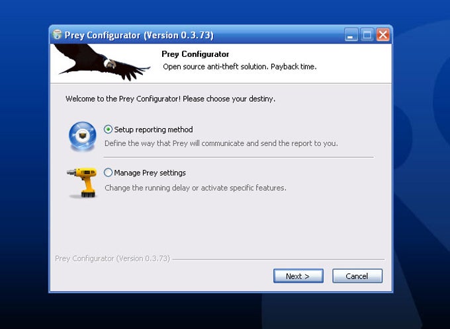Click the greyed 'Prey Configurator (Version 0.3.73)' footer text
The height and width of the screenshot is (329, 450).
point(112,258)
